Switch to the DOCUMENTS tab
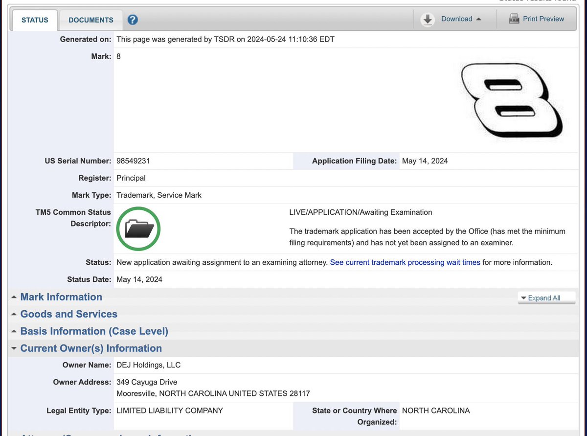Screen dimensions: 587x436 pyautogui.click(x=91, y=20)
